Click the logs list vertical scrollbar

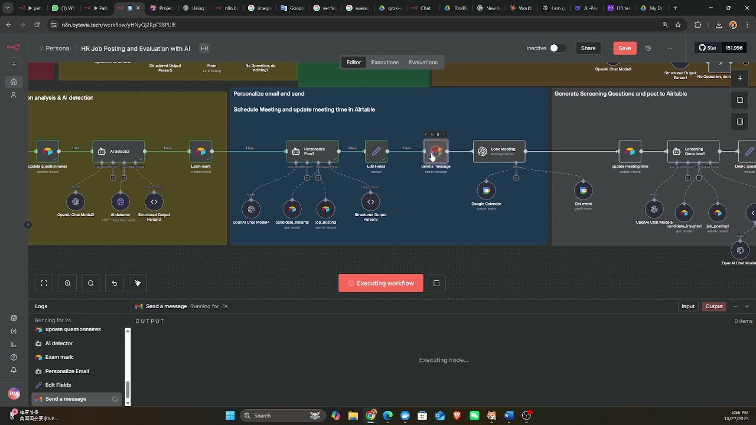click(128, 390)
